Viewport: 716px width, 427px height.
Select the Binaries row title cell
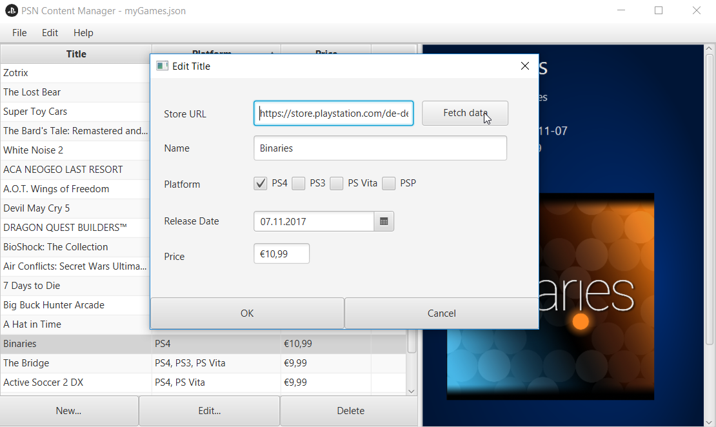[76, 344]
